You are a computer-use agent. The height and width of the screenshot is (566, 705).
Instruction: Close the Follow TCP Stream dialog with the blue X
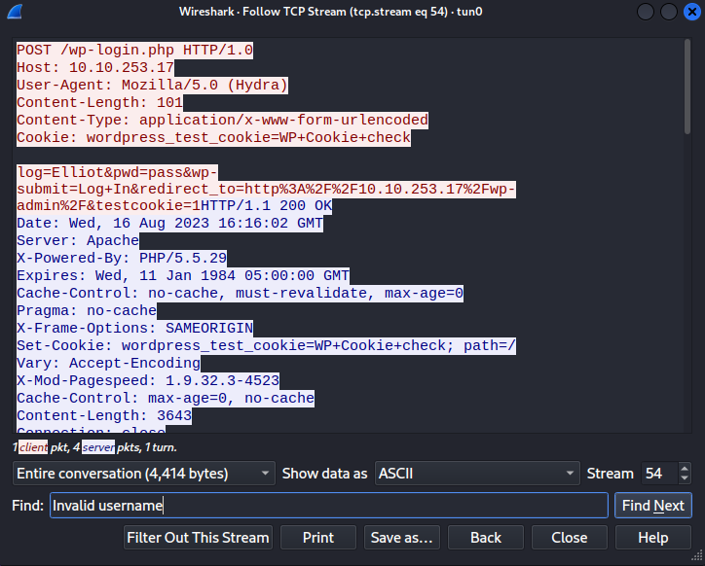click(x=692, y=12)
